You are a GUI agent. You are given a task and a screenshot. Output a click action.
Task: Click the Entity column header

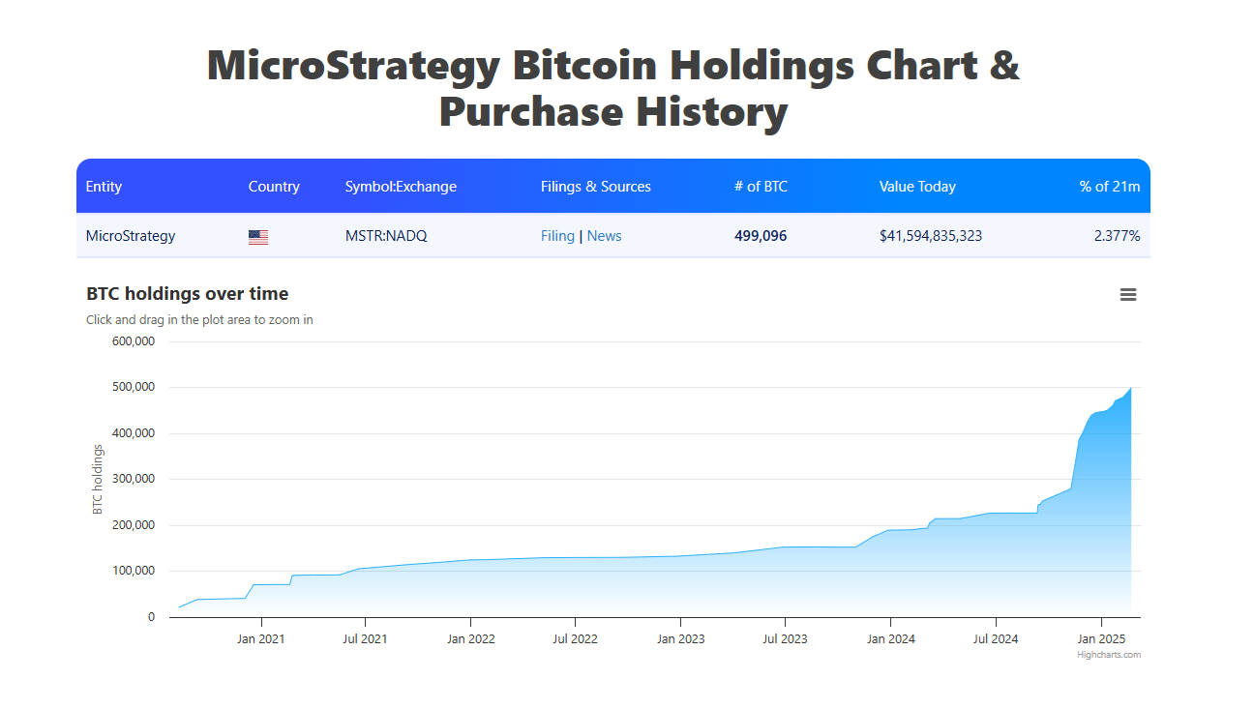(x=104, y=186)
